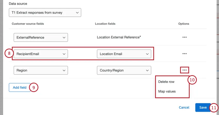Expand the Country/Region location field dropdown
This screenshot has width=219, height=115.
(x=124, y=70)
